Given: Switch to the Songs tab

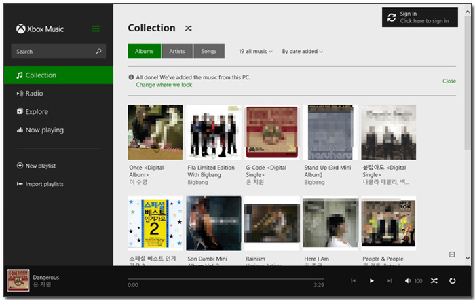Looking at the screenshot, I should 209,51.
